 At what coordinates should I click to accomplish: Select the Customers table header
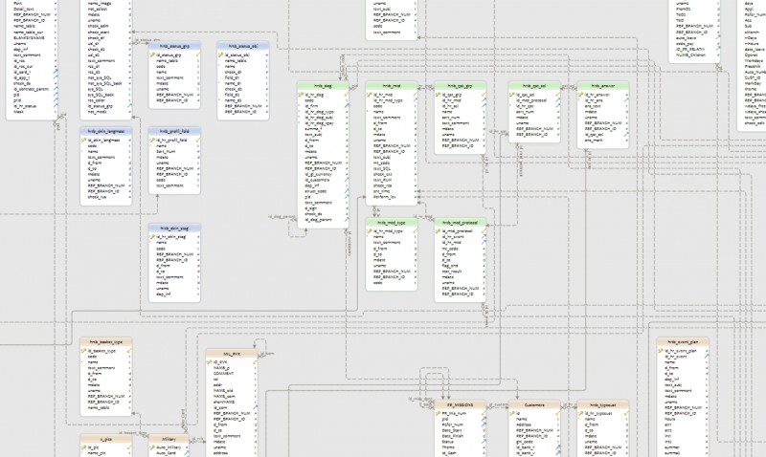534,404
